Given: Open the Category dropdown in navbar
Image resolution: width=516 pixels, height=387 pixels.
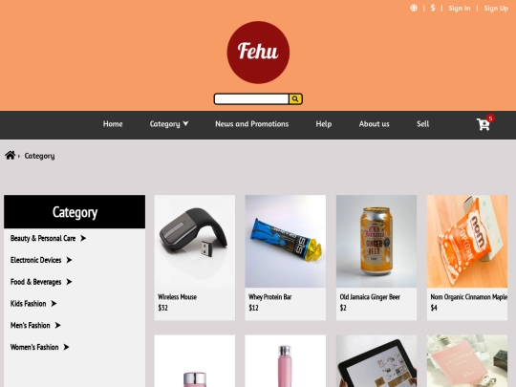Looking at the screenshot, I should (169, 124).
